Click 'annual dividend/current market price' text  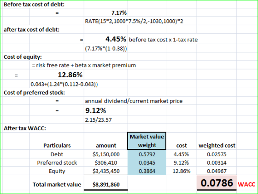coord(134,101)
